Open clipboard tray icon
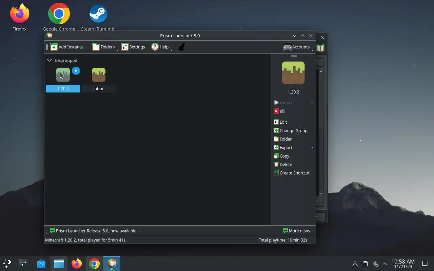Screen dimensions: 434x271 (365, 264)
